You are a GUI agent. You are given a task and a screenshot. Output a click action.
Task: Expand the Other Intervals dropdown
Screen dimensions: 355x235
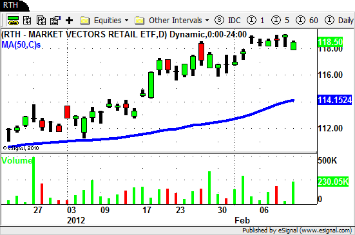[x=172, y=21]
